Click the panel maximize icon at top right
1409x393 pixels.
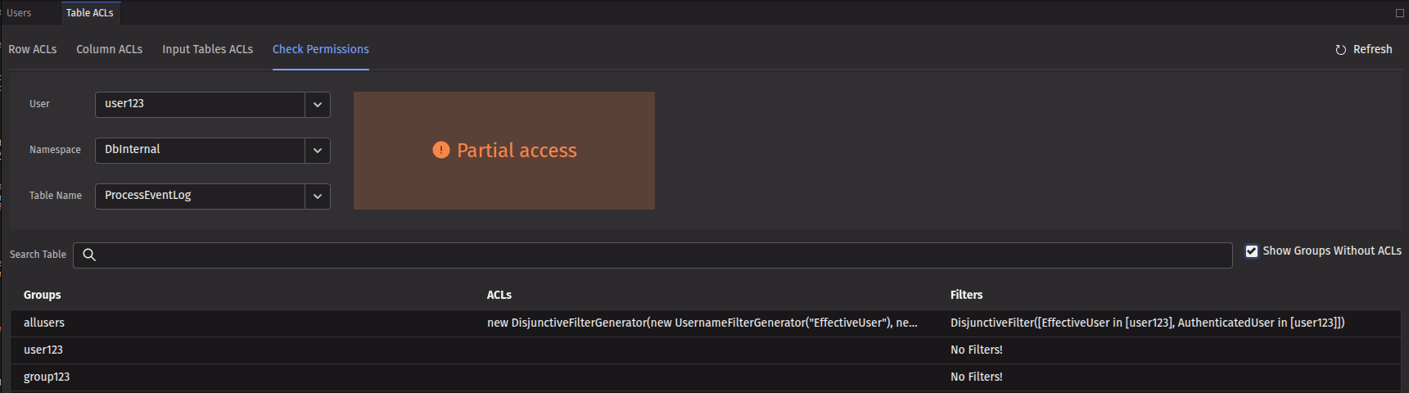coord(1399,13)
